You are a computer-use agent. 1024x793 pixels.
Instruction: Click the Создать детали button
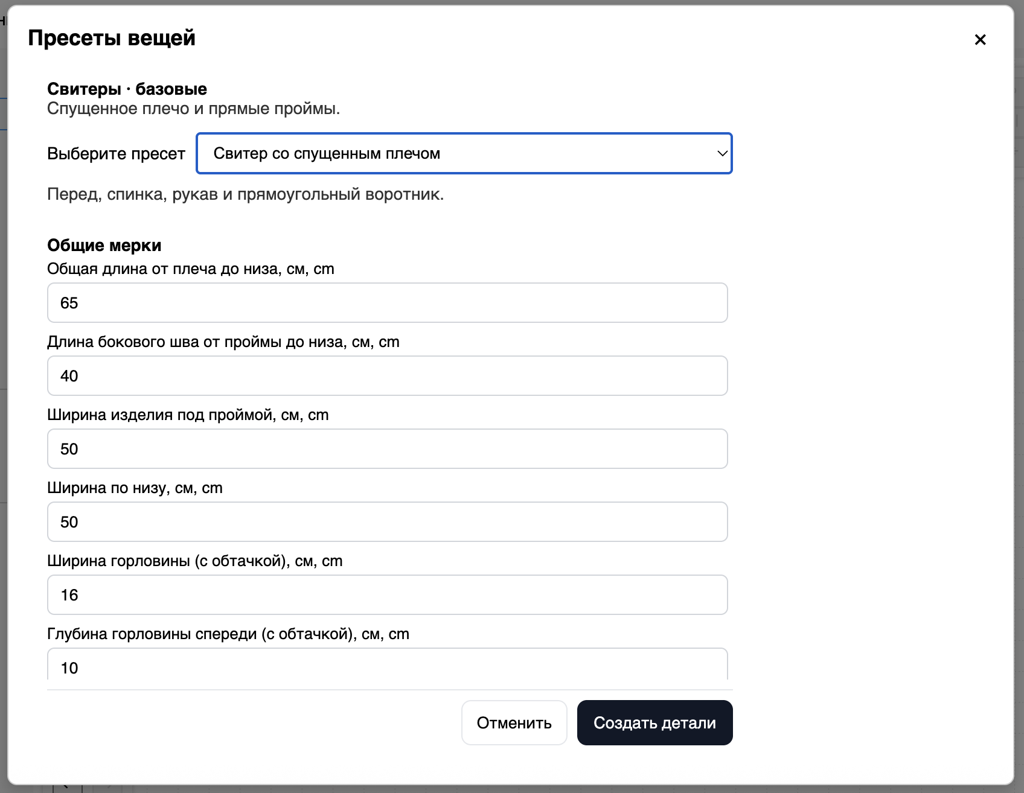(x=654, y=723)
